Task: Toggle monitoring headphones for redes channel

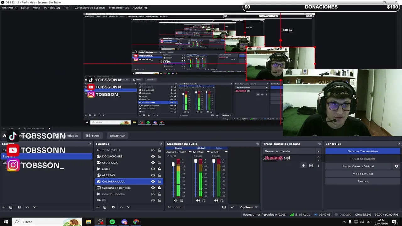Action: 222,201
